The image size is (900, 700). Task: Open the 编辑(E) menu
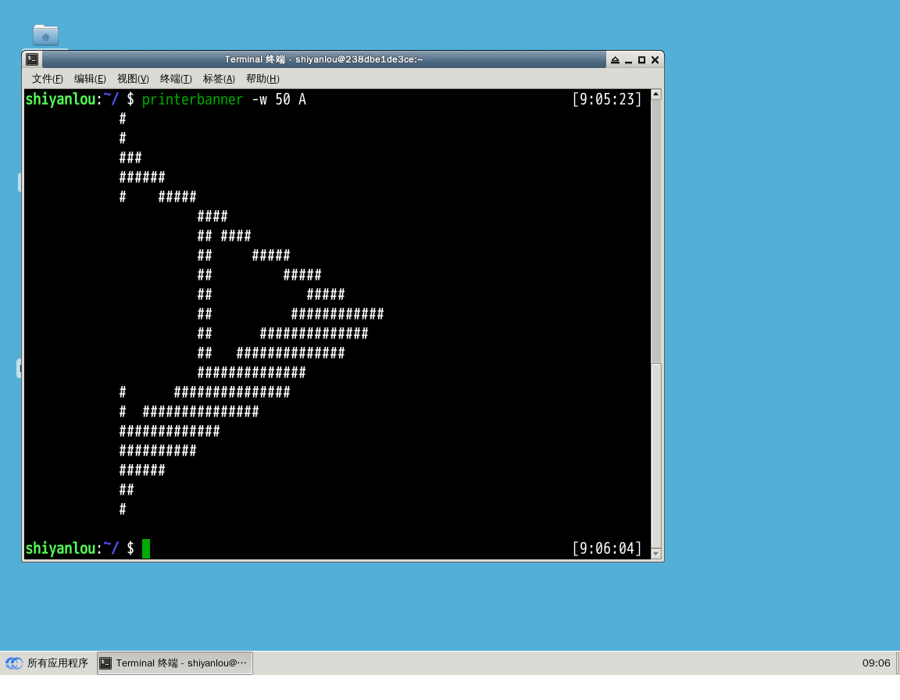(x=90, y=79)
